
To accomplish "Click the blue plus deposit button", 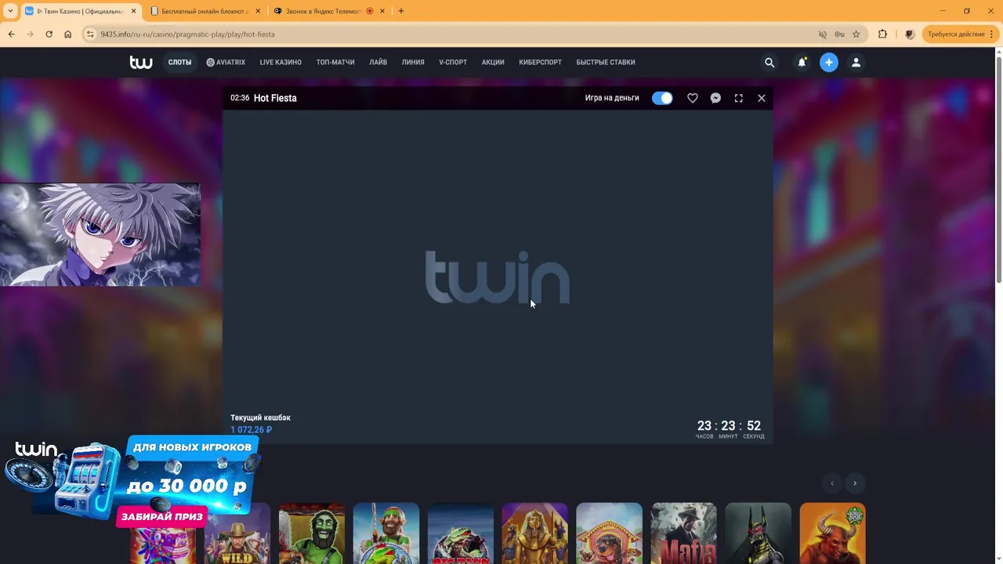I will 829,63.
